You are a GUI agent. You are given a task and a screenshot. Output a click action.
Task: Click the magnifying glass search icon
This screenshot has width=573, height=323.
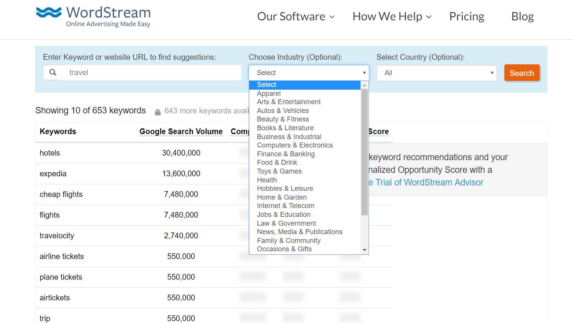(x=53, y=72)
